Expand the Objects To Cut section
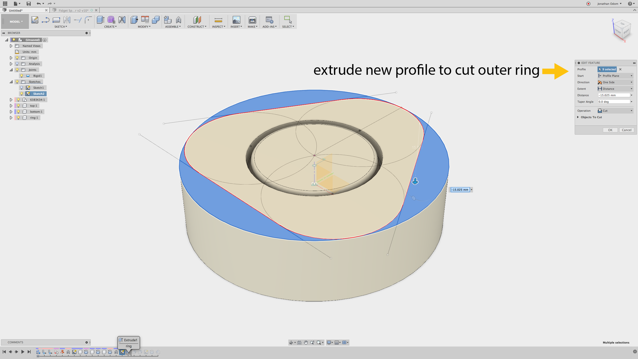 [x=578, y=117]
